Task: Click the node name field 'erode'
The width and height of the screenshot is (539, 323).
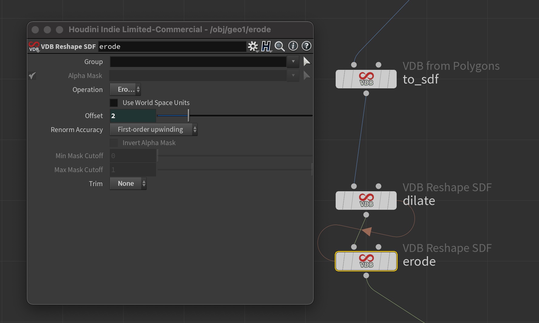Action: [172, 46]
